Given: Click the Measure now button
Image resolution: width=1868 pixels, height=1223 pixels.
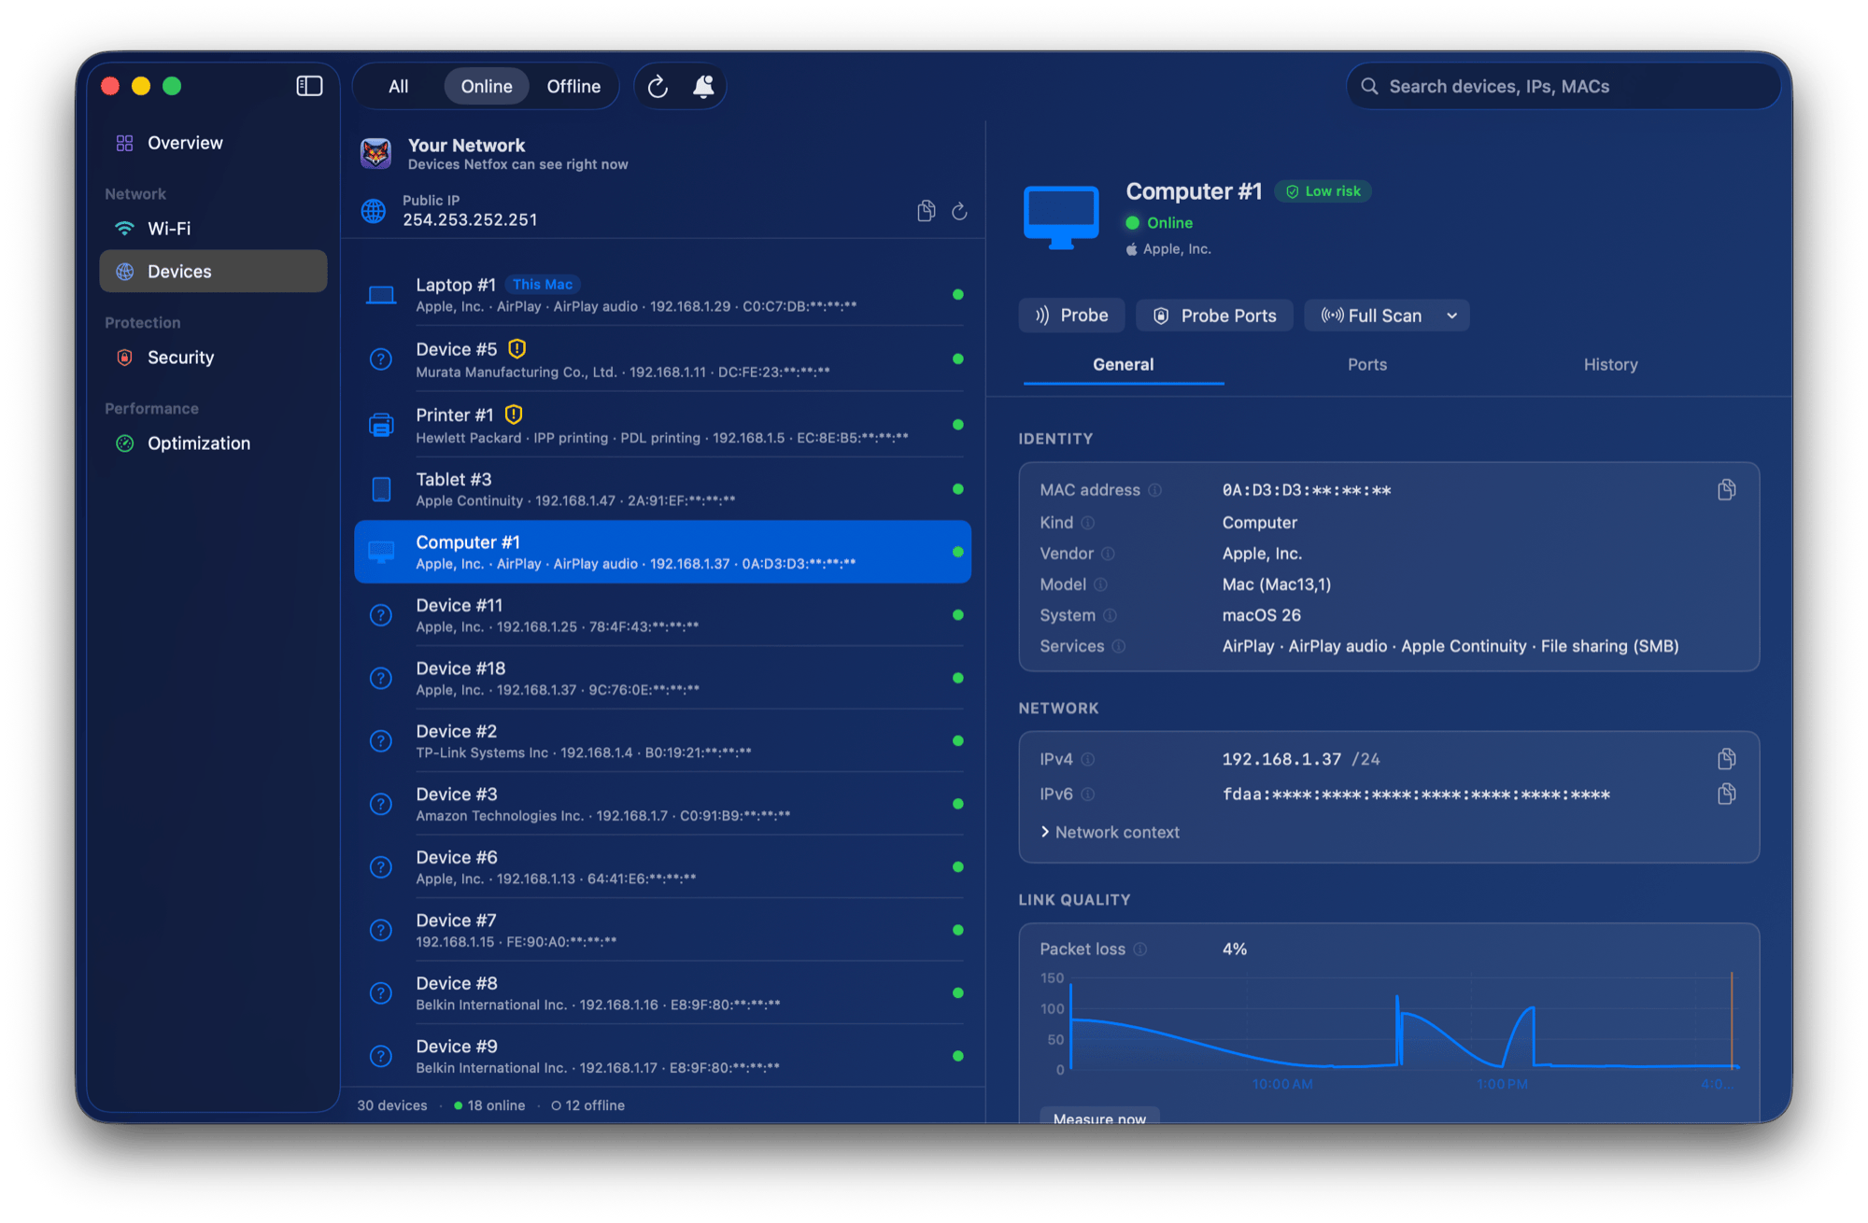Looking at the screenshot, I should 1099,1117.
